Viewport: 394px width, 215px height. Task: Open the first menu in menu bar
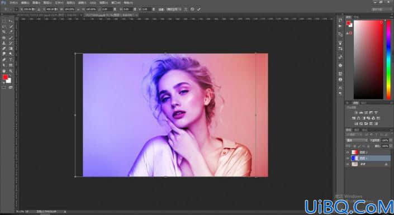tap(13, 3)
